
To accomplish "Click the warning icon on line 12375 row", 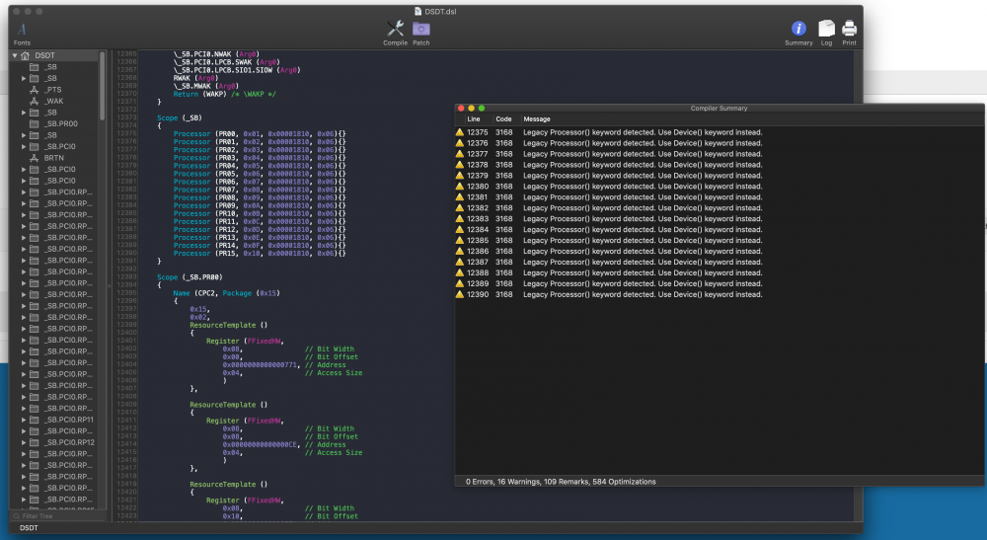I will click(460, 132).
